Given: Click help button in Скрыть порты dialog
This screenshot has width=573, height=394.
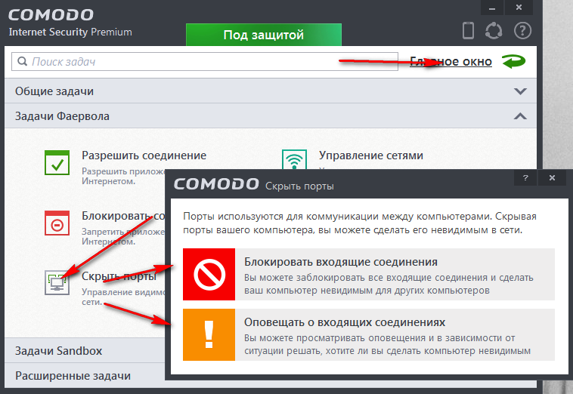Looking at the screenshot, I should point(525,177).
